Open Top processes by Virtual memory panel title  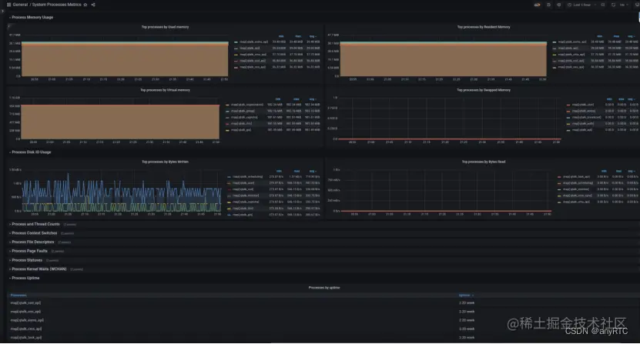pos(165,90)
